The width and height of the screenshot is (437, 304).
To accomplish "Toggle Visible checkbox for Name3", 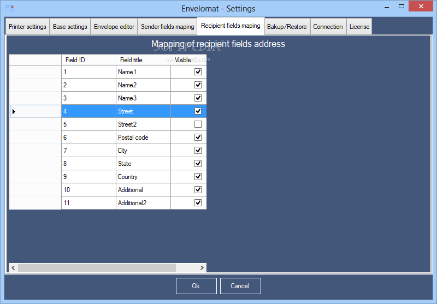I will [198, 98].
